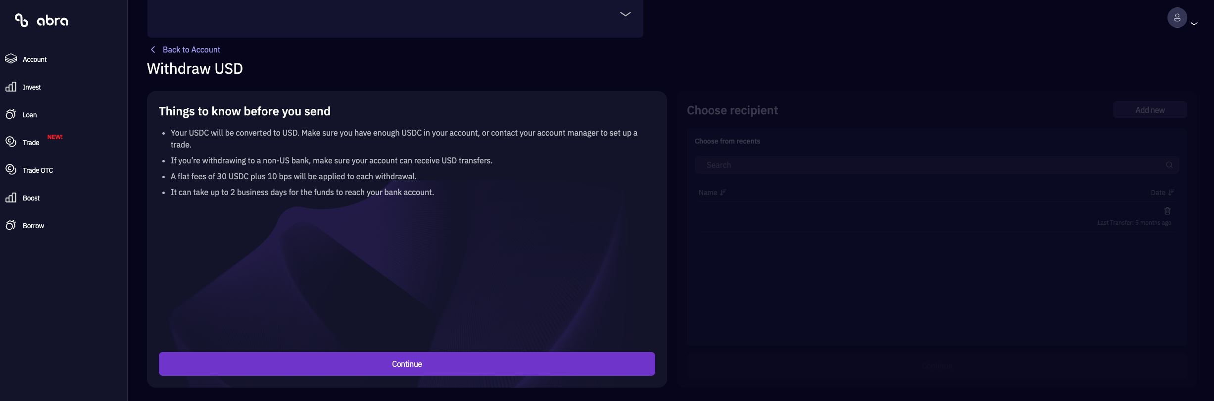Collapse the top balance card chevron
1214x401 pixels.
click(x=625, y=14)
